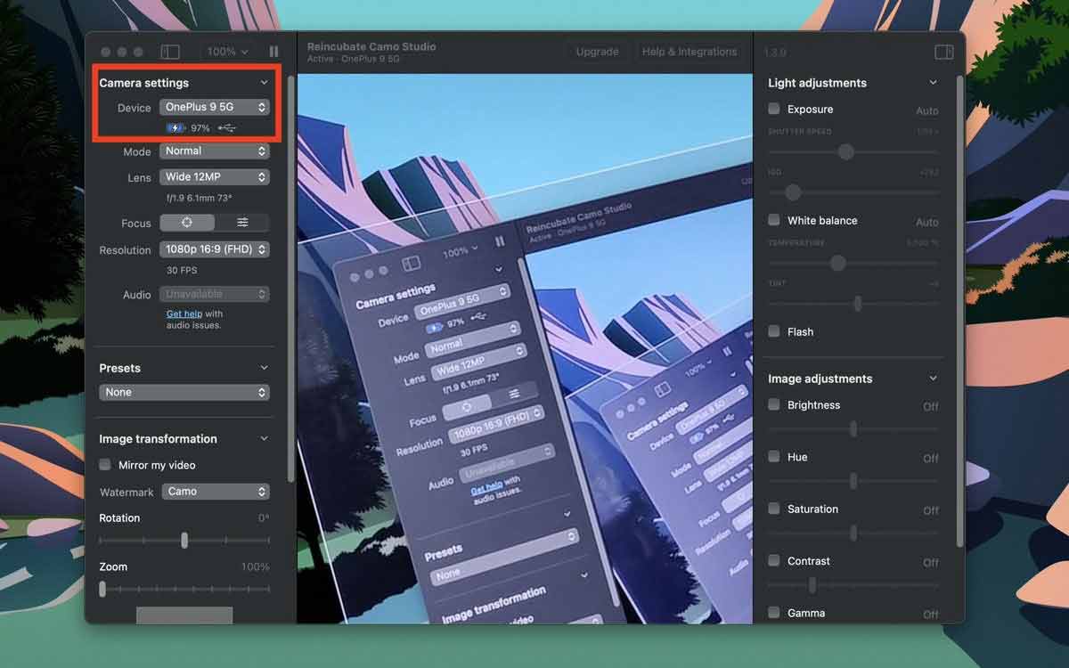Click the battery charging indicator icon
1069x668 pixels.
175,128
